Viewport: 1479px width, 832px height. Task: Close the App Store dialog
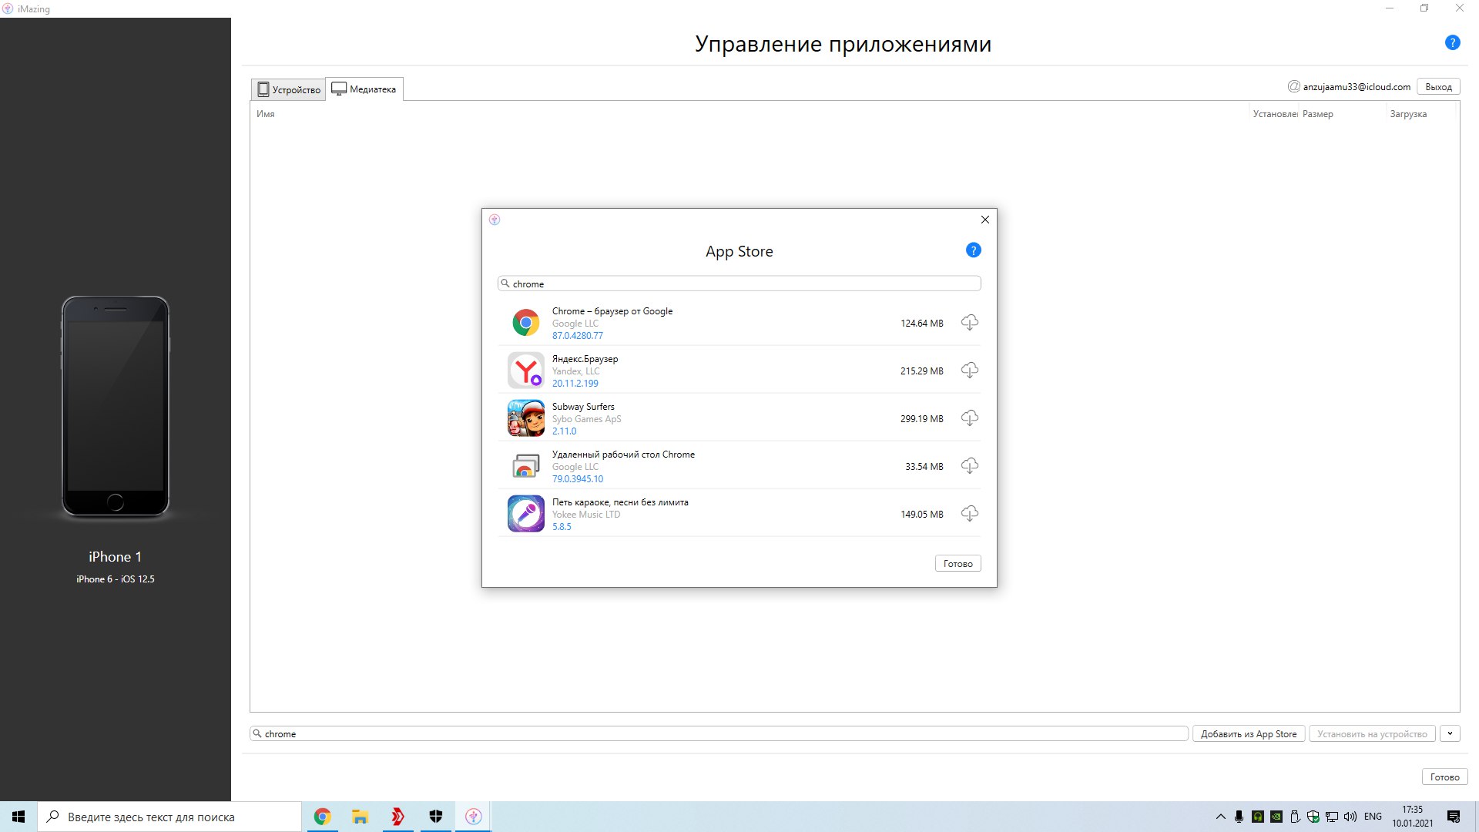(984, 220)
